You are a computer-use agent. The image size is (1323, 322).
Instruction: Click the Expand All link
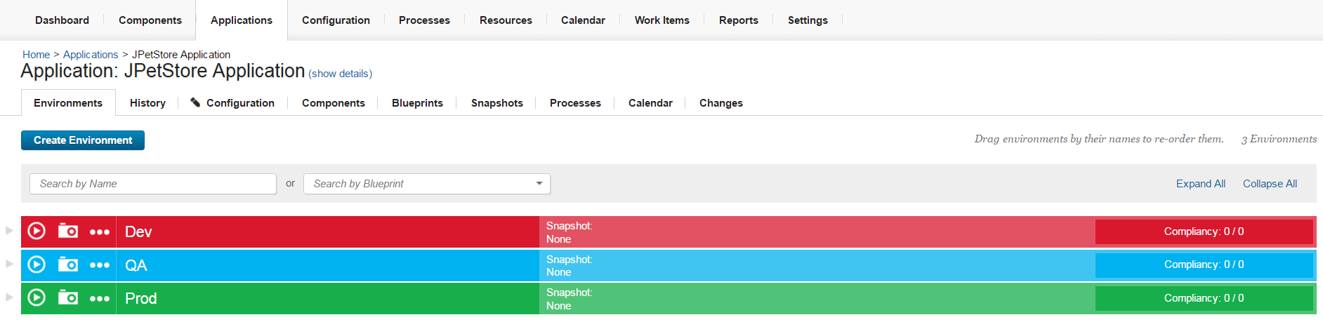[1200, 184]
